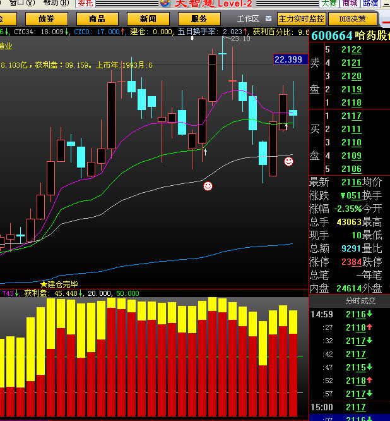Viewport: 390px width, 421px height.
Task: Click the down arrow in the :32 trade row
Action: [x=370, y=341]
